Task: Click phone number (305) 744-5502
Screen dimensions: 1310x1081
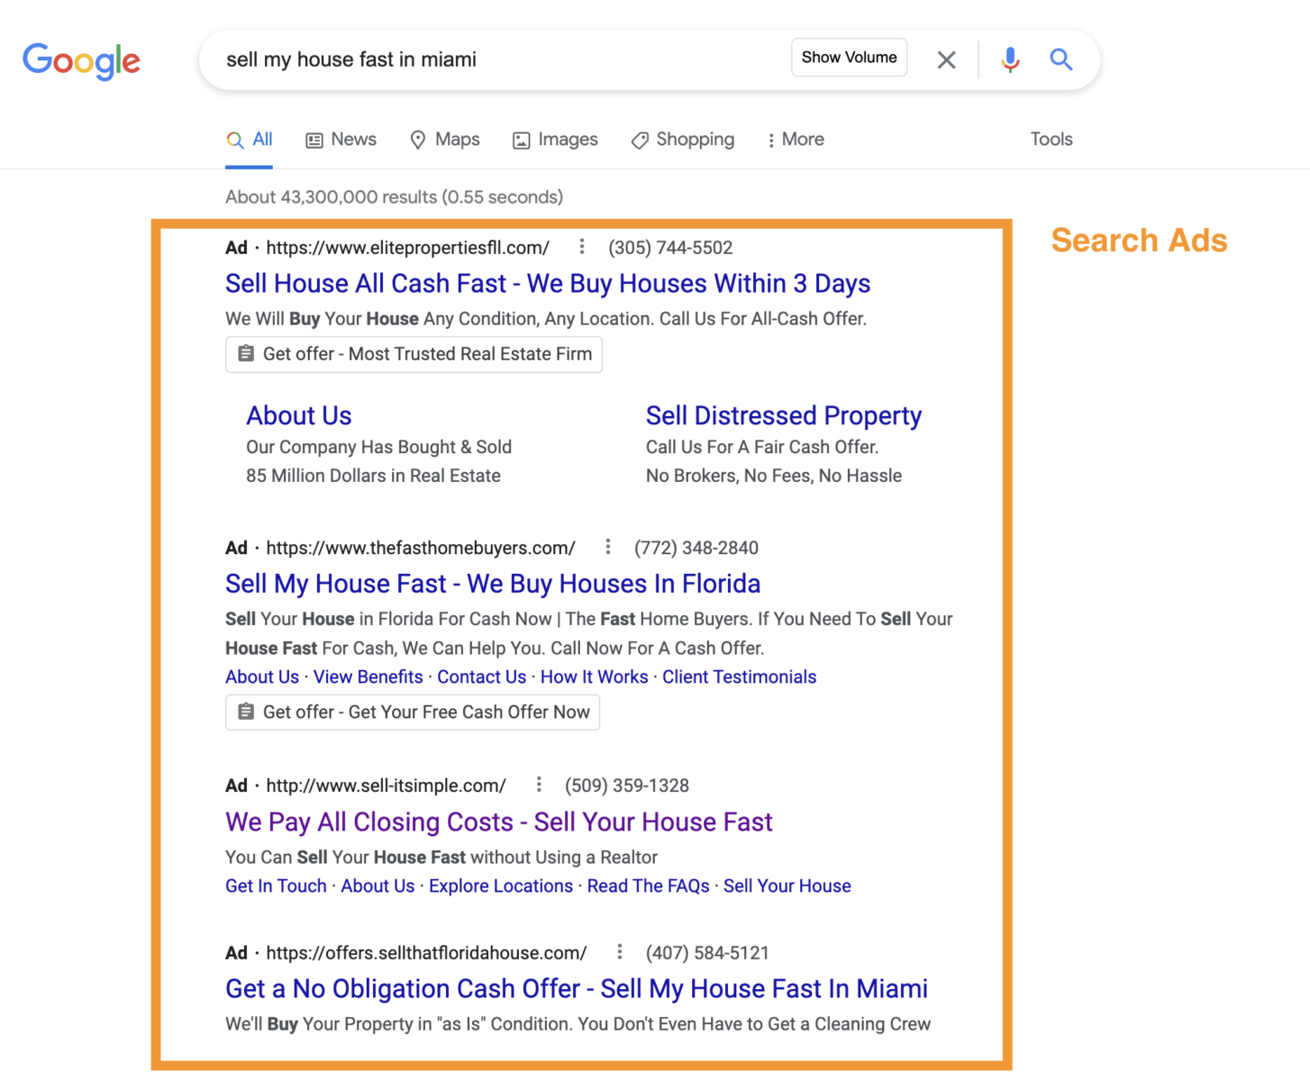Action: click(670, 248)
